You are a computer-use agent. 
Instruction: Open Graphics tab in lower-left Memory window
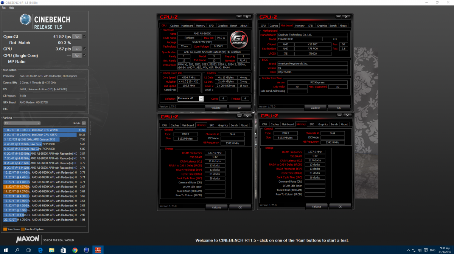(x=223, y=125)
